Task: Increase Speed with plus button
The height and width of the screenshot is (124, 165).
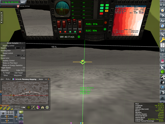Action: pyautogui.click(x=24, y=56)
